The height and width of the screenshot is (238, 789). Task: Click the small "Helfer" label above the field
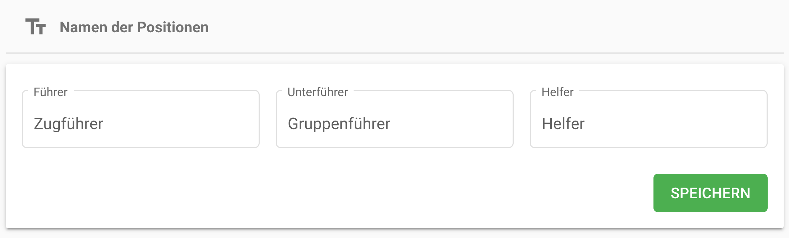coord(557,92)
